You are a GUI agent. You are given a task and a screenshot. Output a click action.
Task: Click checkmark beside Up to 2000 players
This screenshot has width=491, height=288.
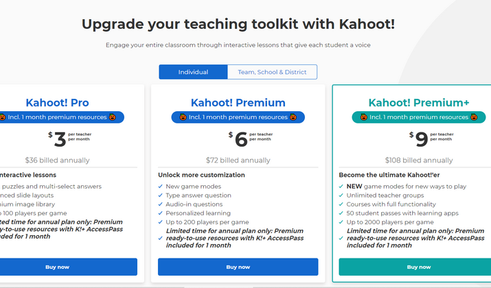tap(341, 222)
